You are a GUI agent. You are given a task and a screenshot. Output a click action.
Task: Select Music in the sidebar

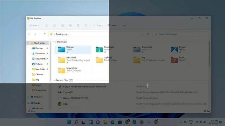point(38,85)
